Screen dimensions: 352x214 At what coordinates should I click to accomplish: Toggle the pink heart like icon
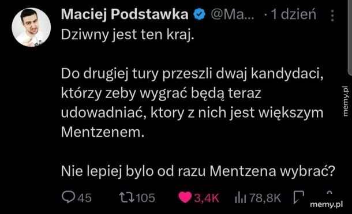point(185,198)
